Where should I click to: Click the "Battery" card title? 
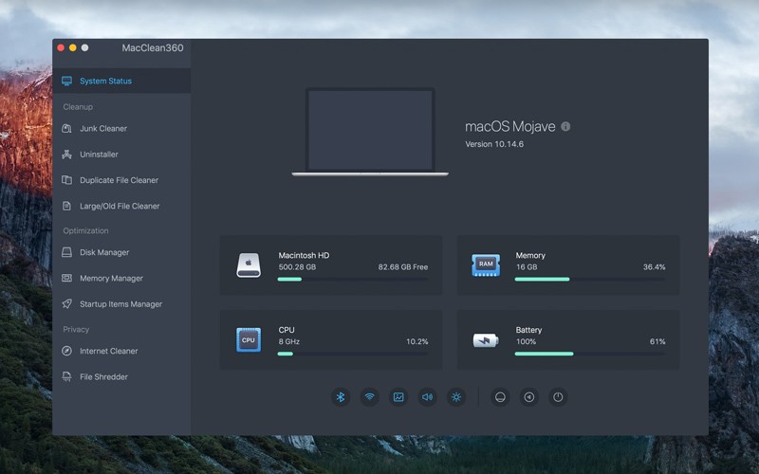coord(528,330)
